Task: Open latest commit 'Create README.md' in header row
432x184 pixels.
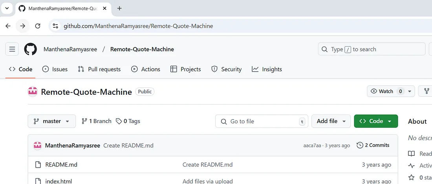Action: 128,145
